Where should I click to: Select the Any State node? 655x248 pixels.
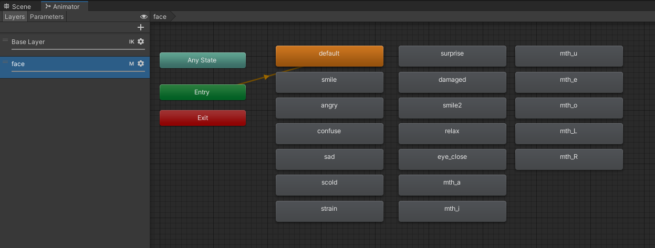pyautogui.click(x=202, y=60)
